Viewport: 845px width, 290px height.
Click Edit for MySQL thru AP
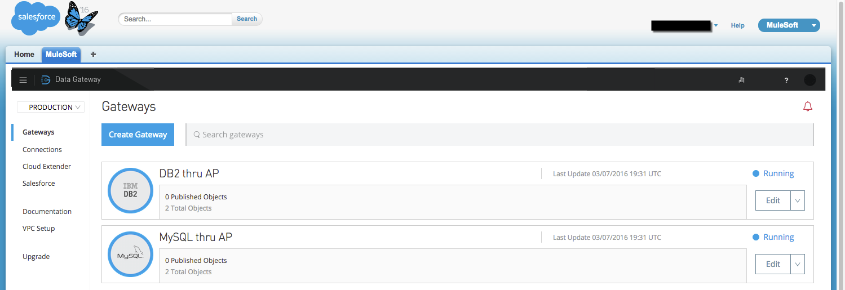pyautogui.click(x=773, y=264)
